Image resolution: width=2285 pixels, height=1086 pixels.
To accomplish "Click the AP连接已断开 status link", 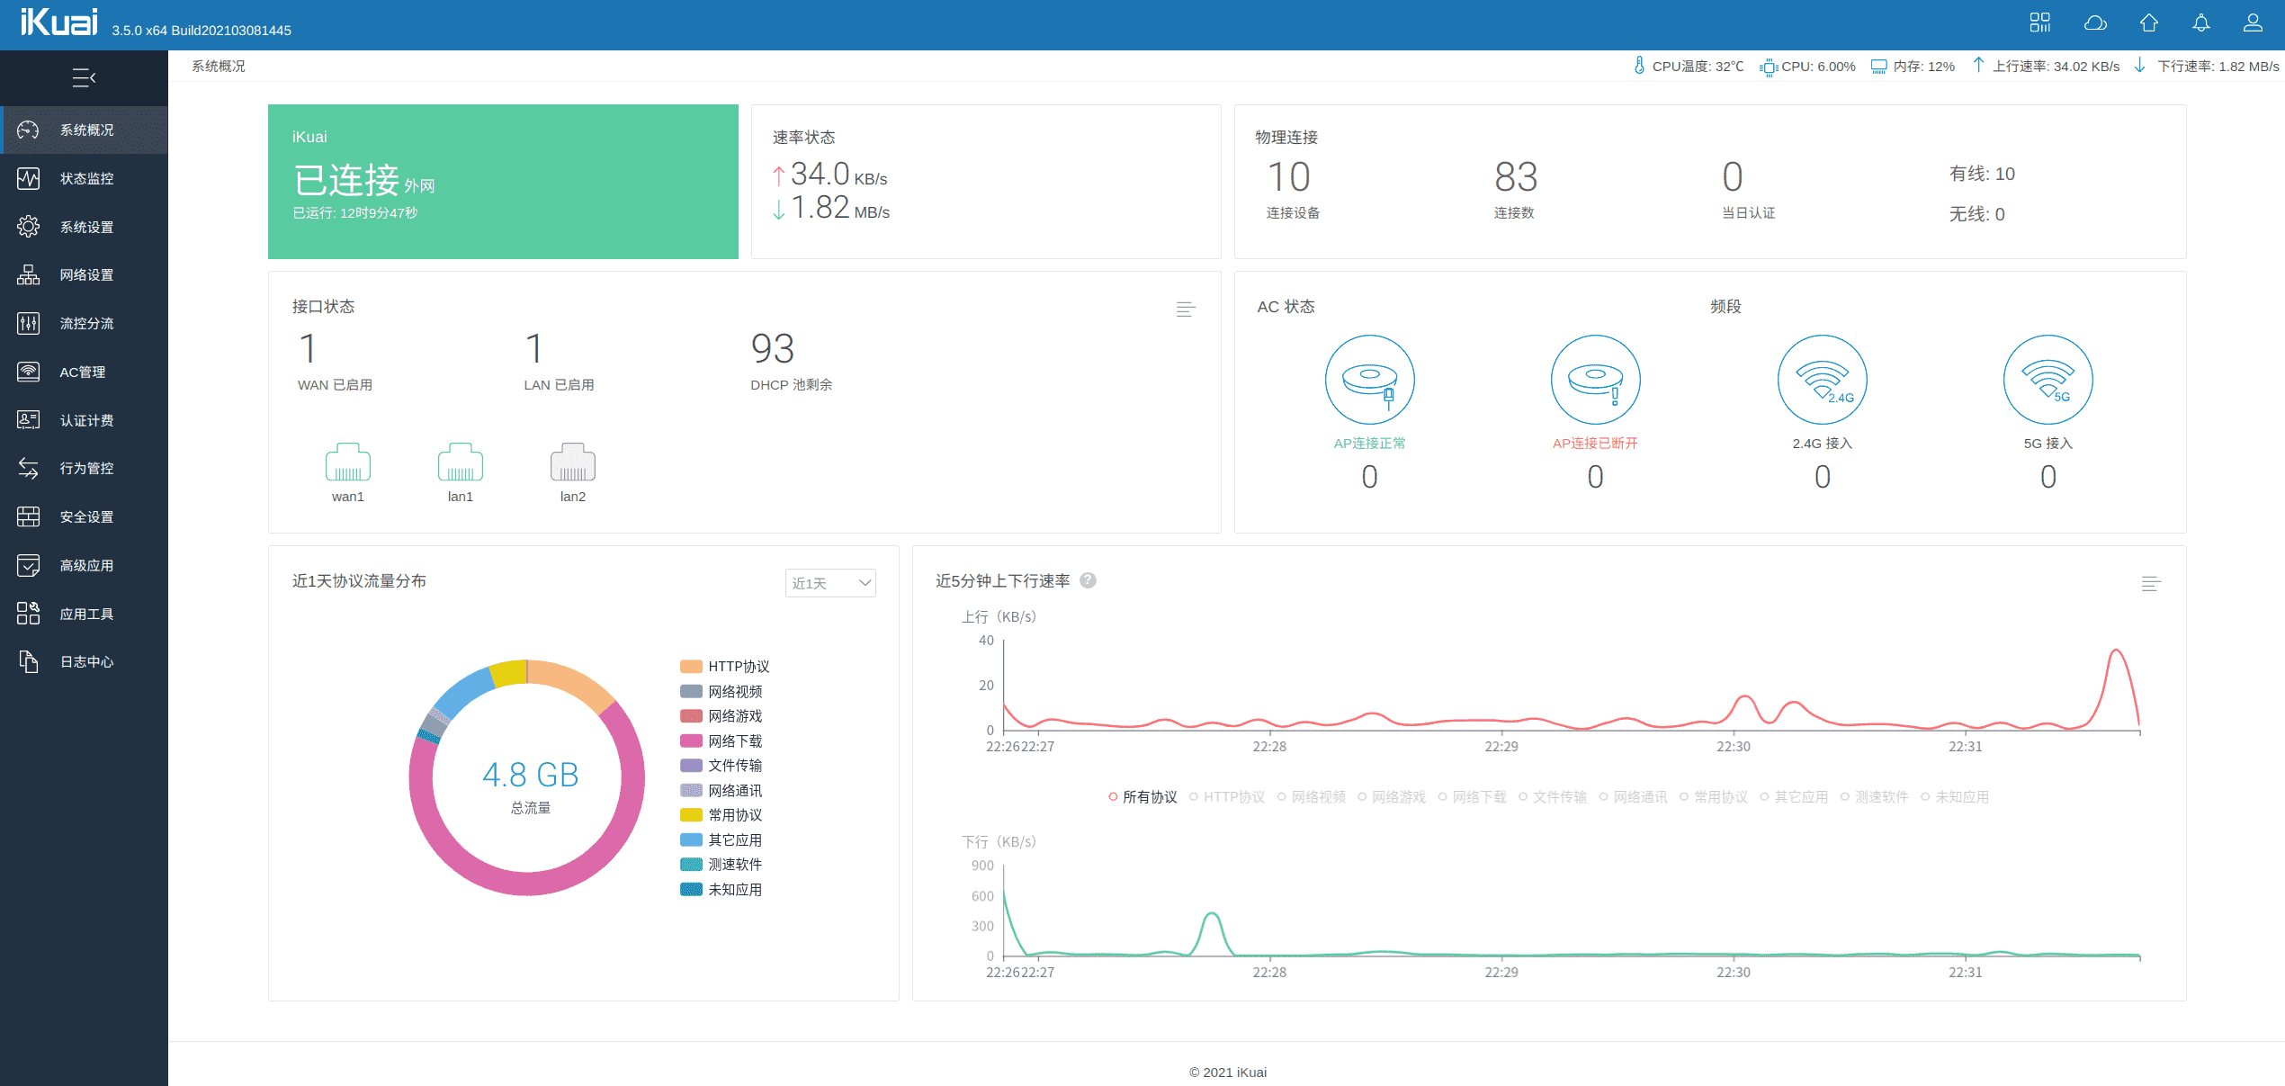I will [x=1594, y=444].
